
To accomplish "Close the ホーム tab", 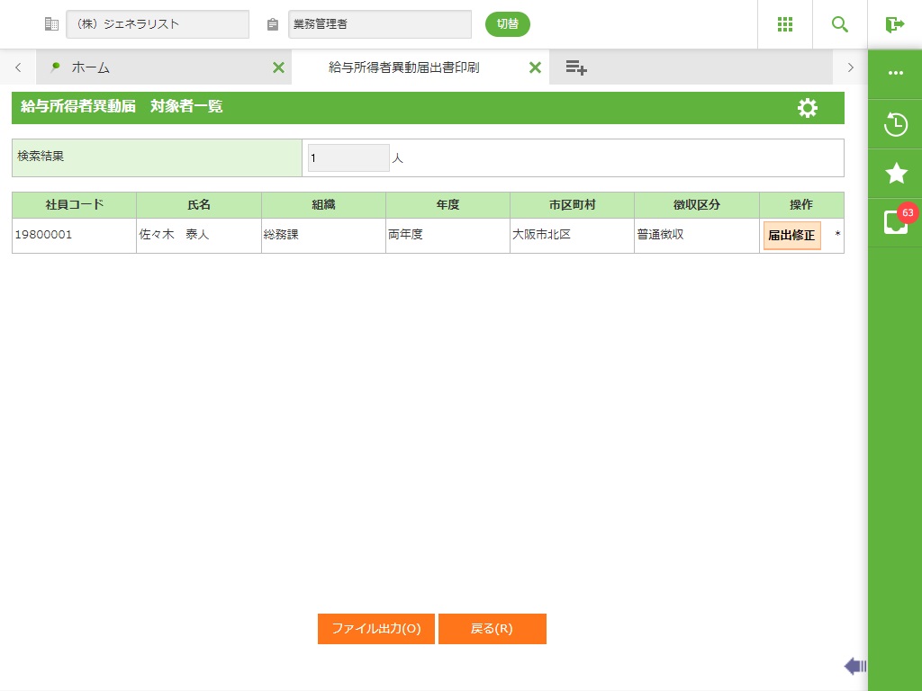I will [x=278, y=67].
